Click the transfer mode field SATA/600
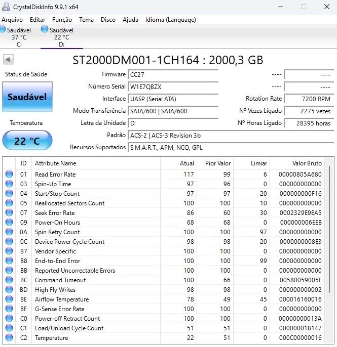This screenshot has height=347, width=337. [173, 111]
